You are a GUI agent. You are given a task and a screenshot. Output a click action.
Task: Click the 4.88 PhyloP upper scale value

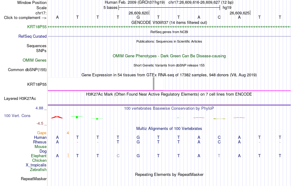[39, 108]
